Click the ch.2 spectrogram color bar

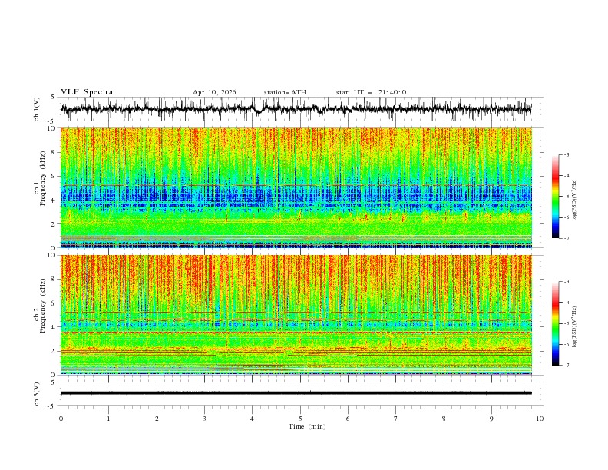555,323
